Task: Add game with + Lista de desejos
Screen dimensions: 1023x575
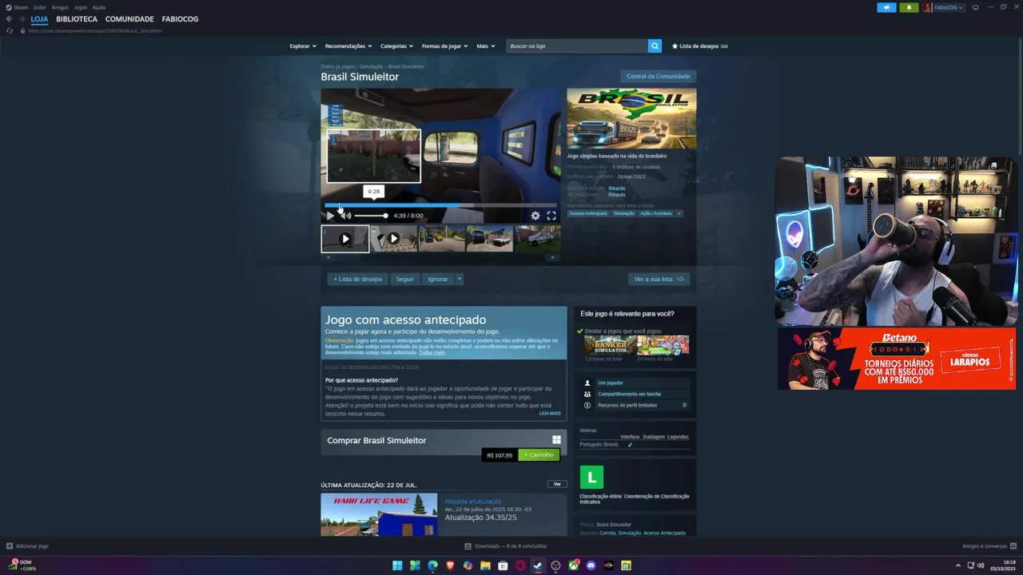Action: click(x=358, y=280)
